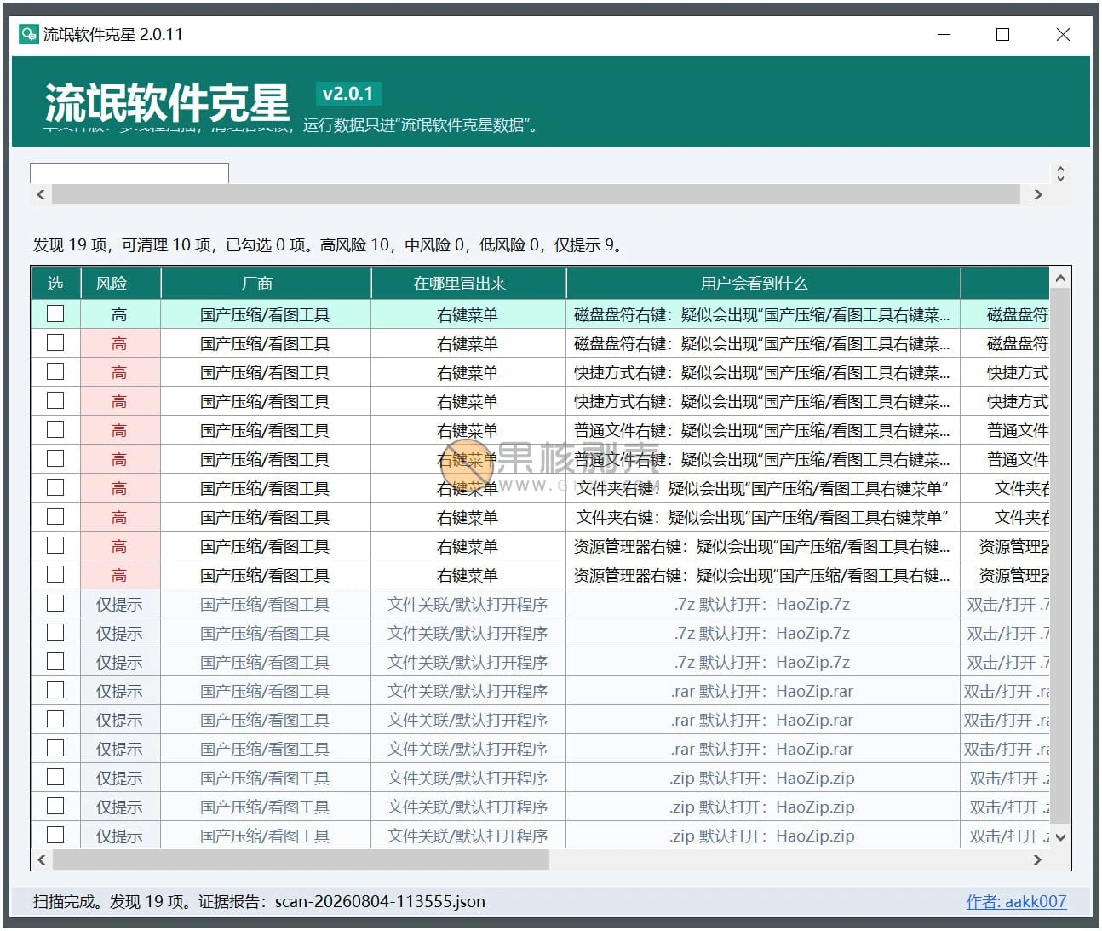
Task: Click the results table's vertical scrollbar down arrow
Action: (x=1060, y=837)
